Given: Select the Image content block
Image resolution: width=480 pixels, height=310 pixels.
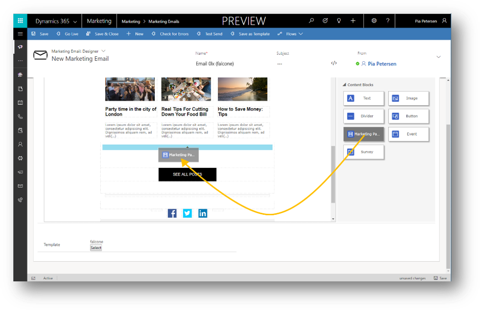Looking at the screenshot, I should [x=408, y=98].
